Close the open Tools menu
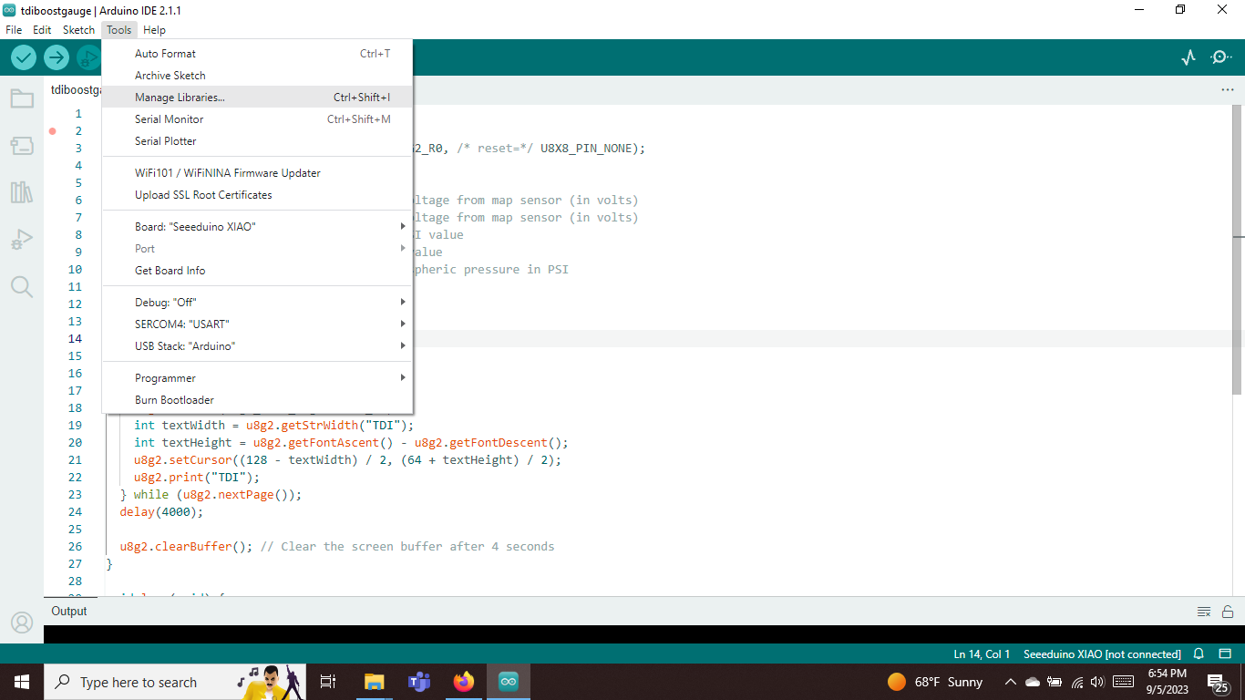The height and width of the screenshot is (700, 1245). [x=118, y=30]
